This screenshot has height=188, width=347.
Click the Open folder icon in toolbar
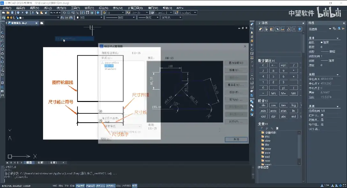point(8,13)
